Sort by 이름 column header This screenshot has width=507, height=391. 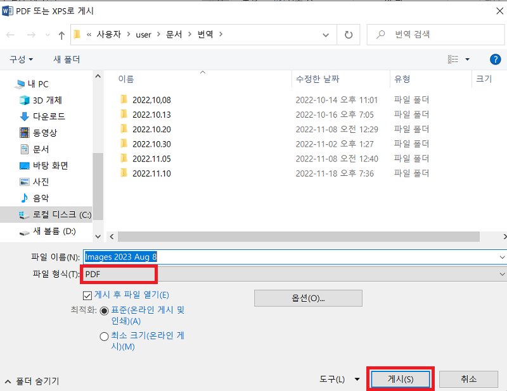pyautogui.click(x=126, y=79)
